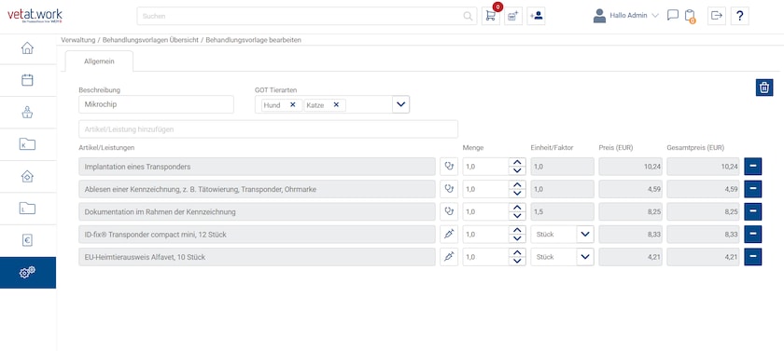Click syringe icon for EU-Heimtierausweis Alfavet

pos(449,257)
